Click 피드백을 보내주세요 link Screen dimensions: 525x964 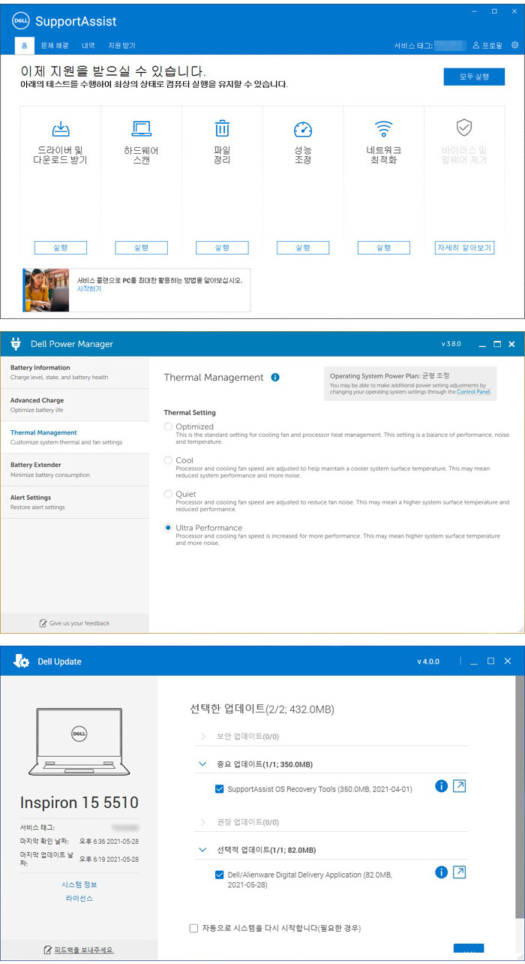(84, 950)
